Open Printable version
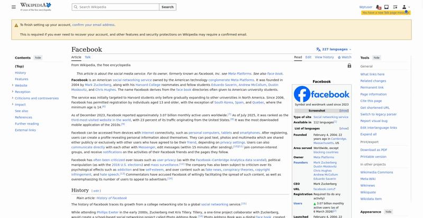Screen dimensions: 423x218 tap(373, 157)
